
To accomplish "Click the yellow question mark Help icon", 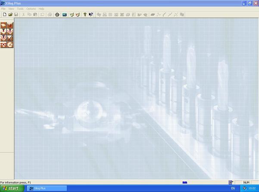I will point(85,15).
